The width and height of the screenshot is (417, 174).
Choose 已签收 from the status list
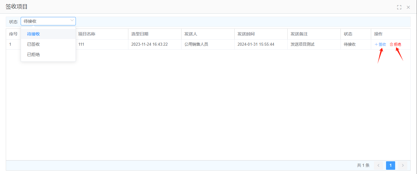click(x=33, y=44)
